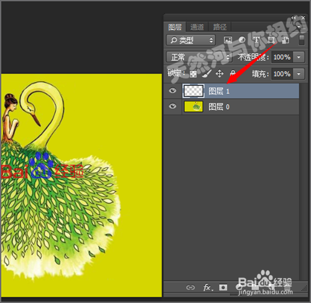The image size is (311, 303).
Task: Click the 不透明度 label
Action: [253, 57]
